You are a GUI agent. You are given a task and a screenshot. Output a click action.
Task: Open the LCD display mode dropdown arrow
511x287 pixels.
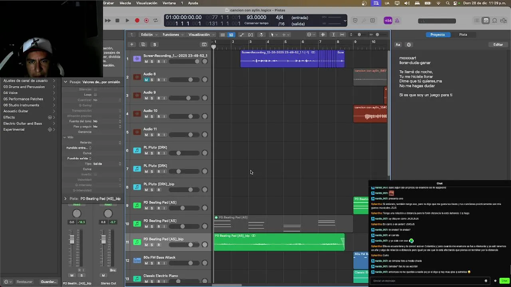(345, 20)
